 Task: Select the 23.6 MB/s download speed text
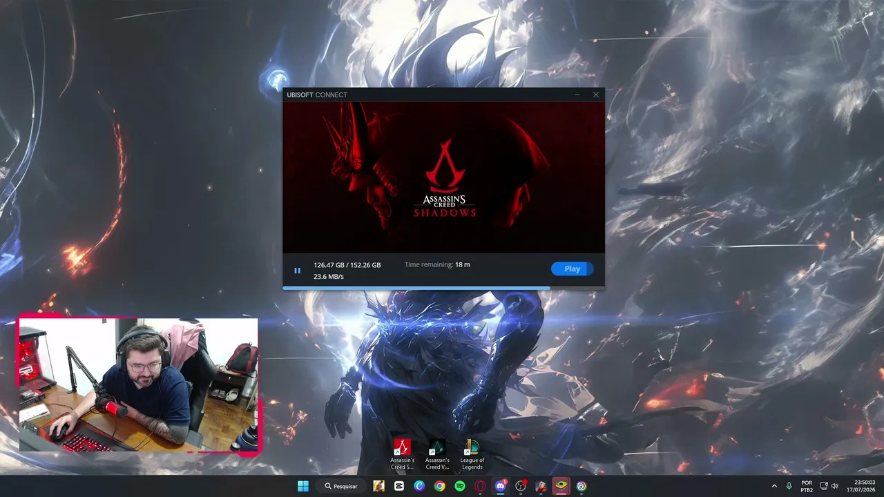(329, 277)
